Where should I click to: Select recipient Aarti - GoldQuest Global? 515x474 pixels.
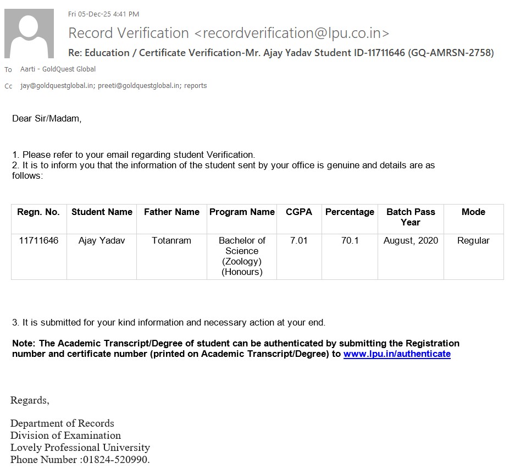click(x=58, y=69)
